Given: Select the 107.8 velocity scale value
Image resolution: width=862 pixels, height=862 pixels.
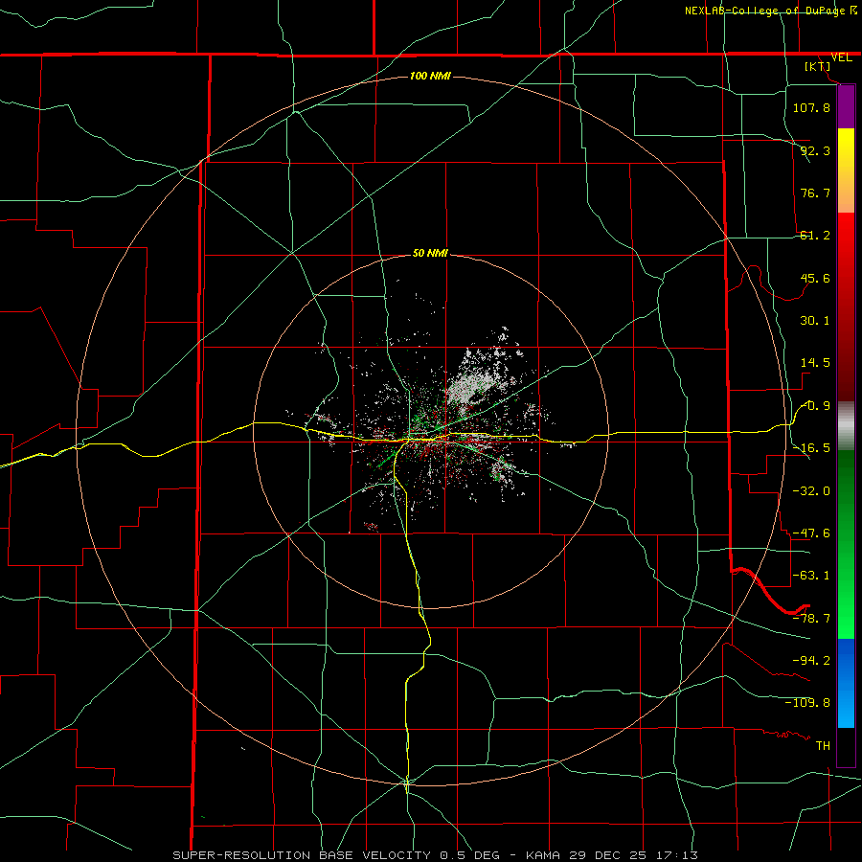Looking at the screenshot, I should point(811,107).
